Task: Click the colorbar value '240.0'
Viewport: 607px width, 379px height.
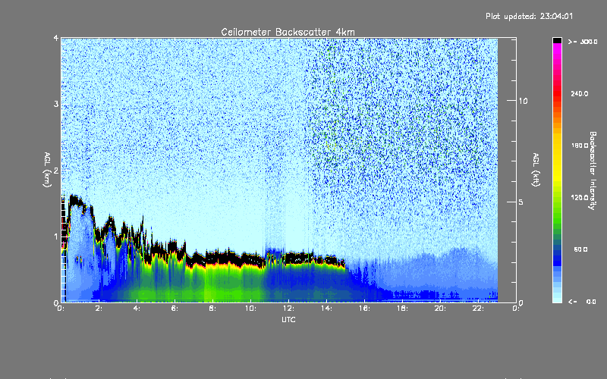Action: click(579, 93)
